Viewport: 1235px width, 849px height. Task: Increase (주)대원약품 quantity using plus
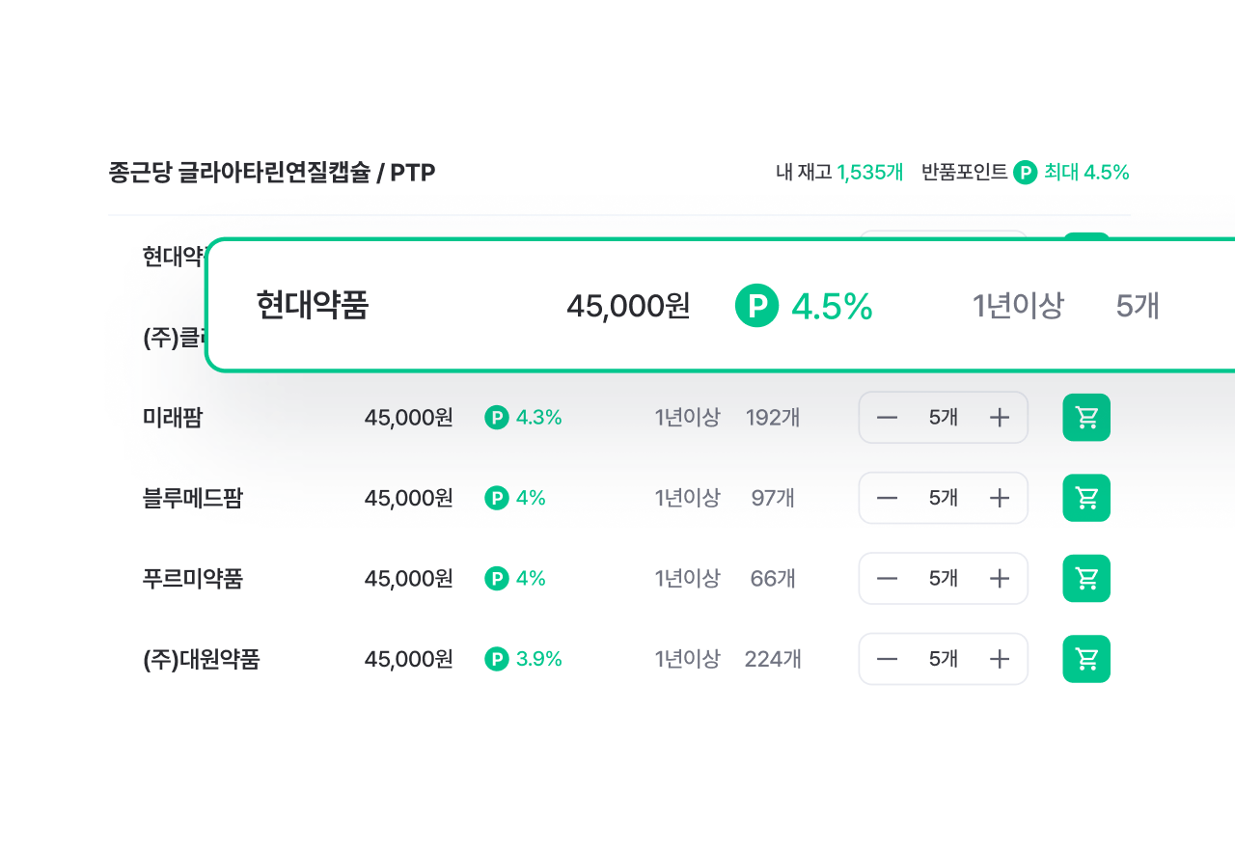999,659
